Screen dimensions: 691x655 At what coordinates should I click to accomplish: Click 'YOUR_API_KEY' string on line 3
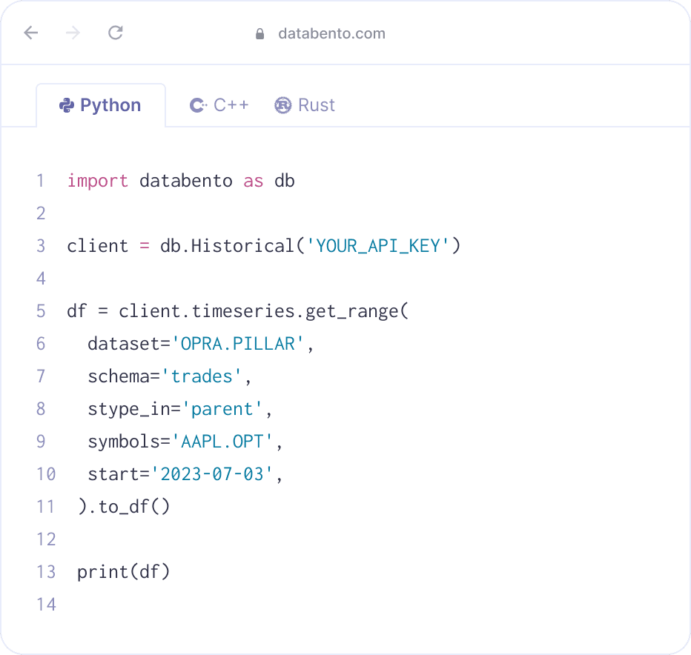point(377,246)
